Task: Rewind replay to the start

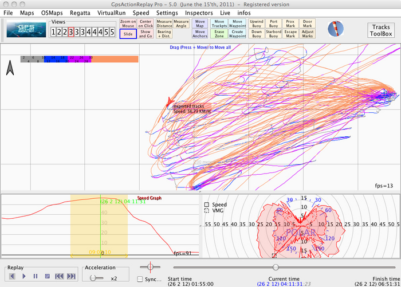Action: click(x=60, y=276)
